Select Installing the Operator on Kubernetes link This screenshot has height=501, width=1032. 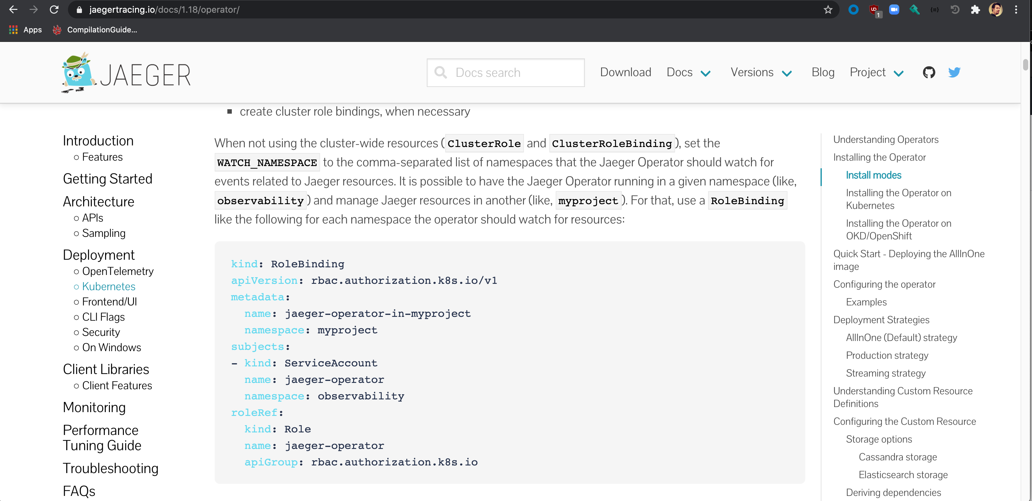899,199
